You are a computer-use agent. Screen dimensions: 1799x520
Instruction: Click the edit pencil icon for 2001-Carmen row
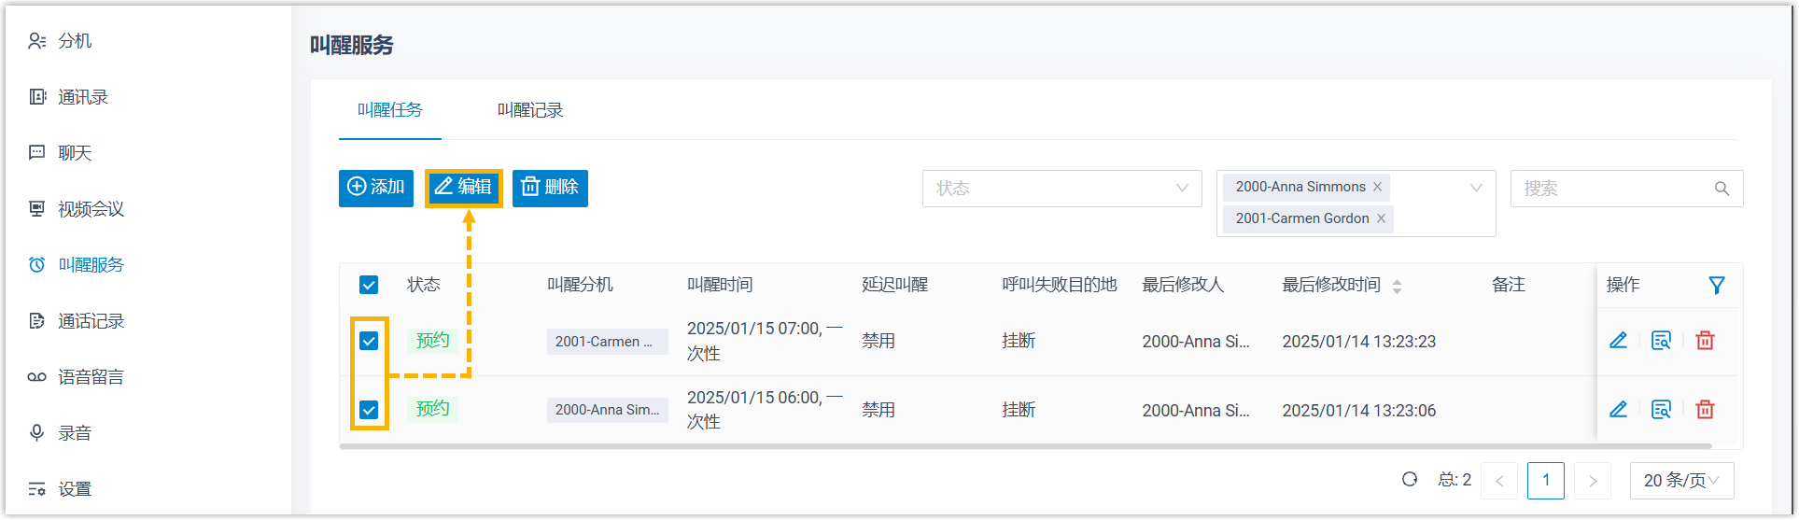(1618, 341)
